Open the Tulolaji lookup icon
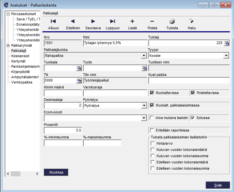 coord(226,43)
